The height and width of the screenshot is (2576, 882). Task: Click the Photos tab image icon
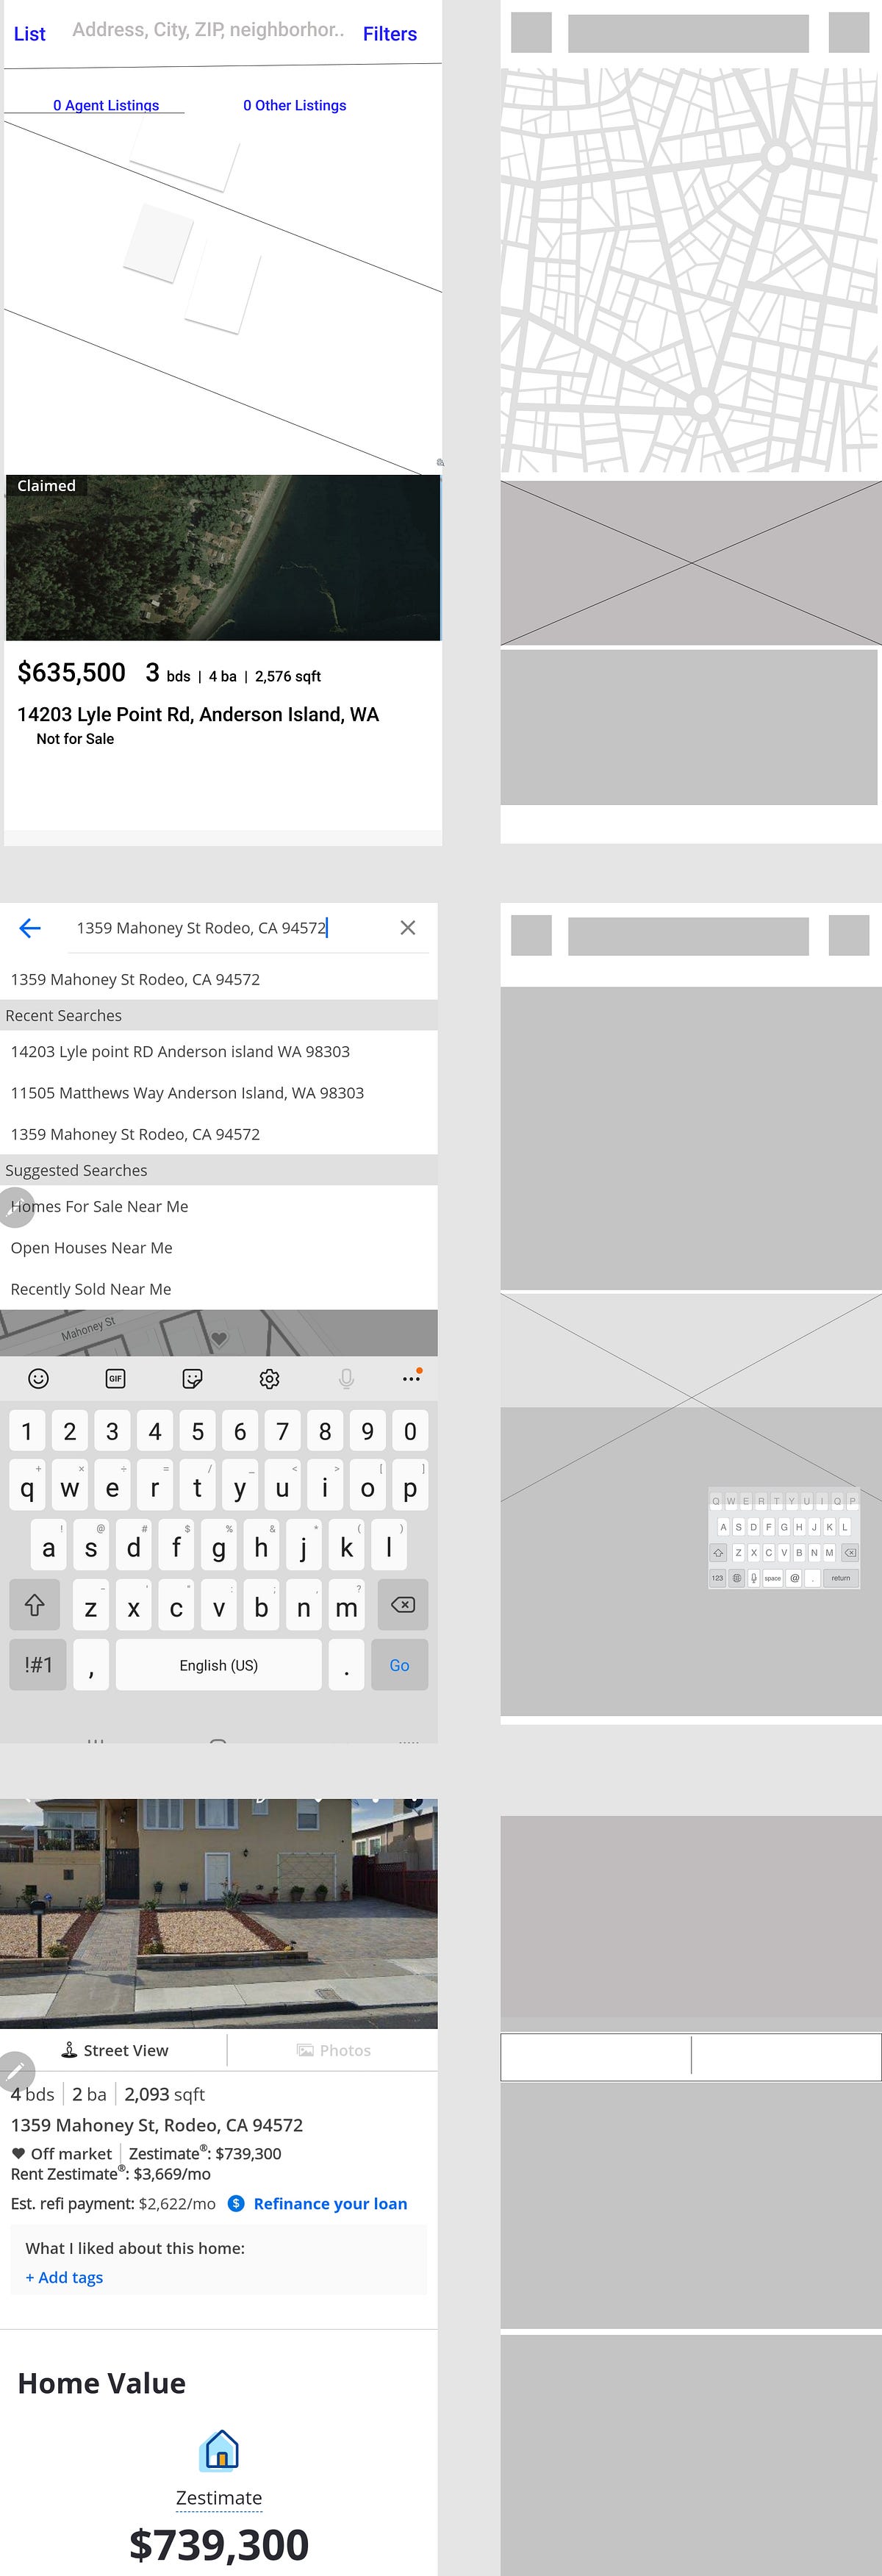[305, 2050]
